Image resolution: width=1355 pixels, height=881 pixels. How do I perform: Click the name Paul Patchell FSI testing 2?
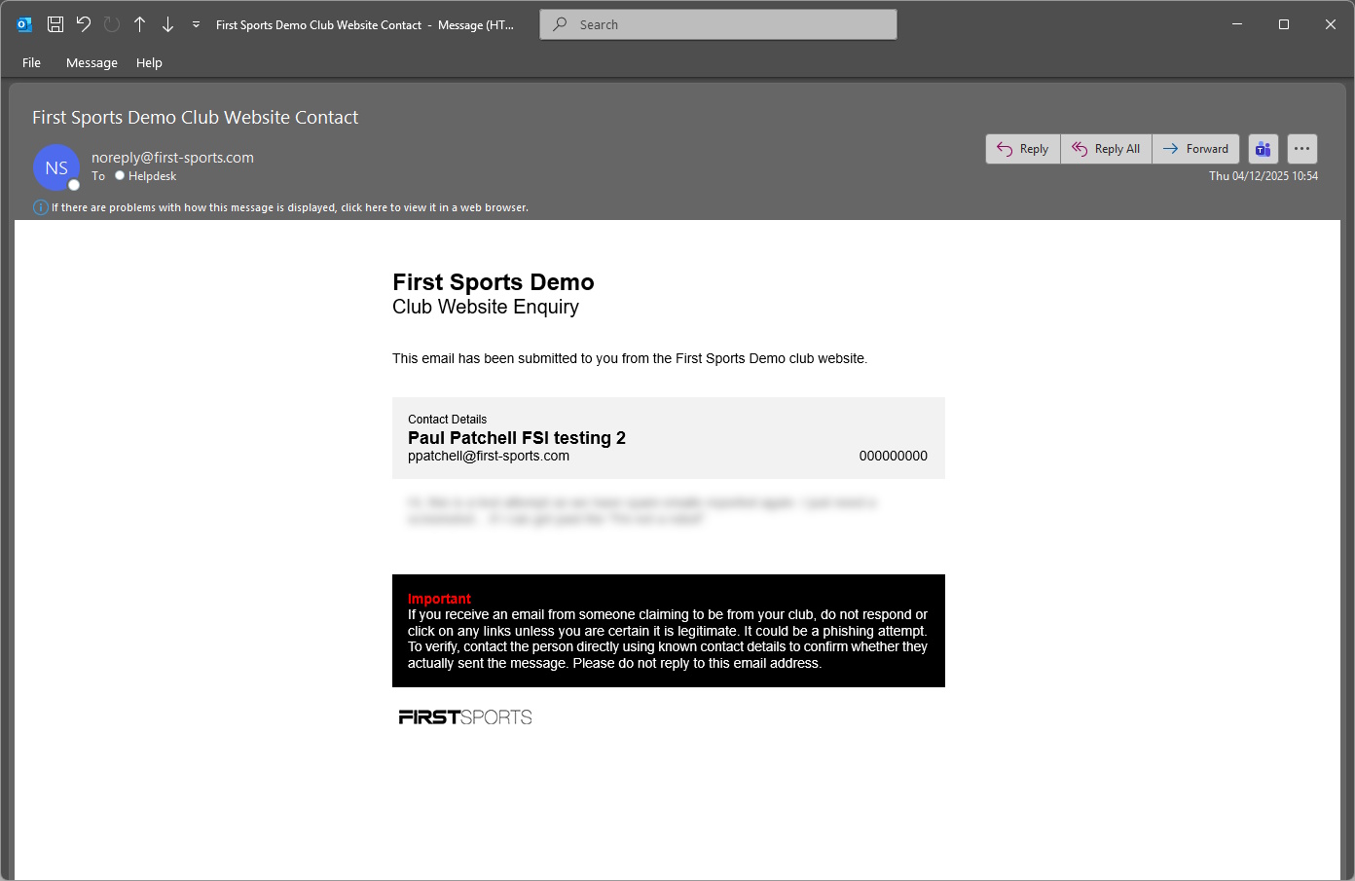(517, 438)
